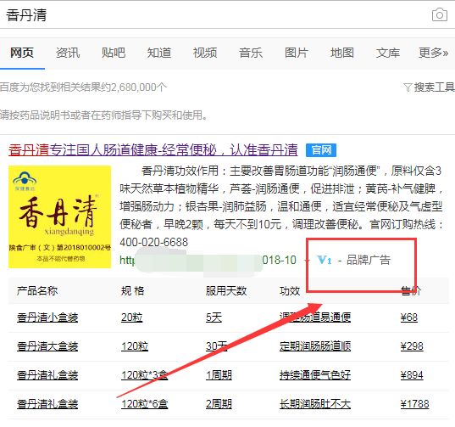Switch to the 资讯 tab

[68, 53]
